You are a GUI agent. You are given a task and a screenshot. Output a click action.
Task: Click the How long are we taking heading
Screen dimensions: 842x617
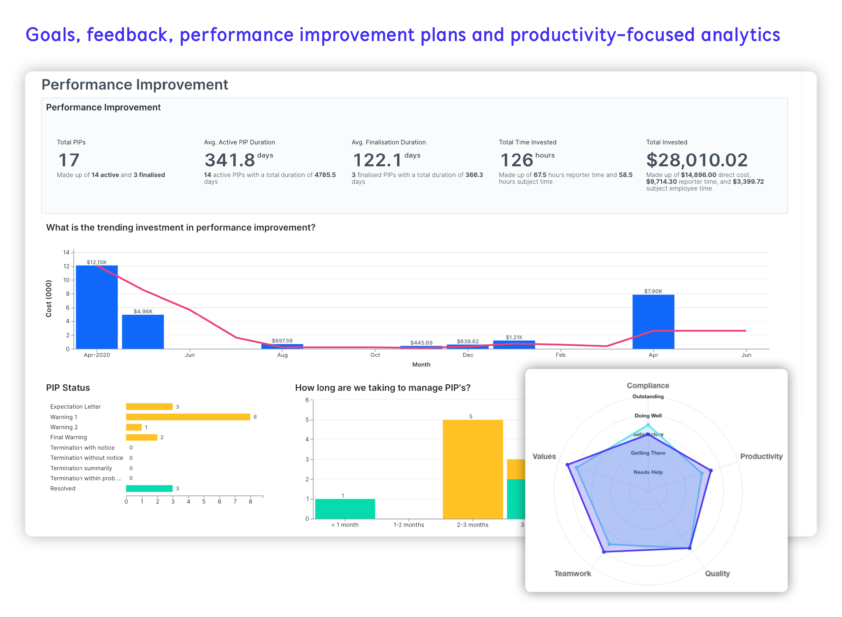point(382,388)
